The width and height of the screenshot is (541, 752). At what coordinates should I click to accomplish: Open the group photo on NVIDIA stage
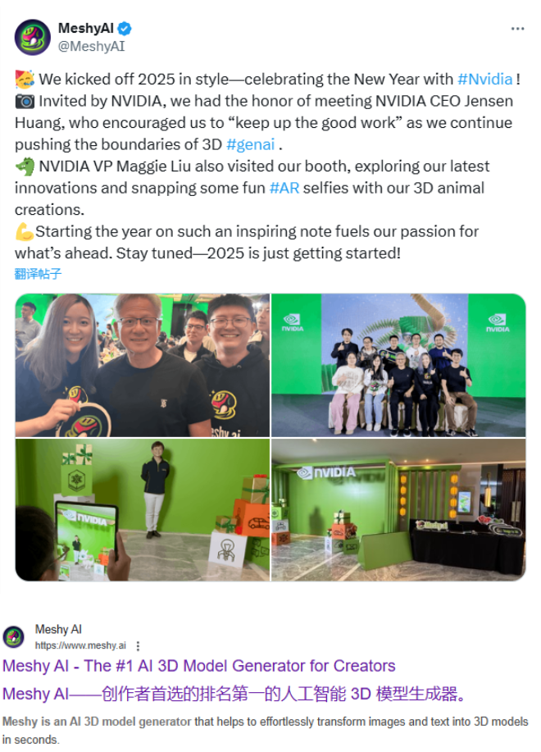point(398,365)
